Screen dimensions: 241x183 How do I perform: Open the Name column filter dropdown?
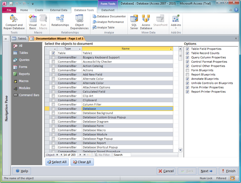coord(171,49)
